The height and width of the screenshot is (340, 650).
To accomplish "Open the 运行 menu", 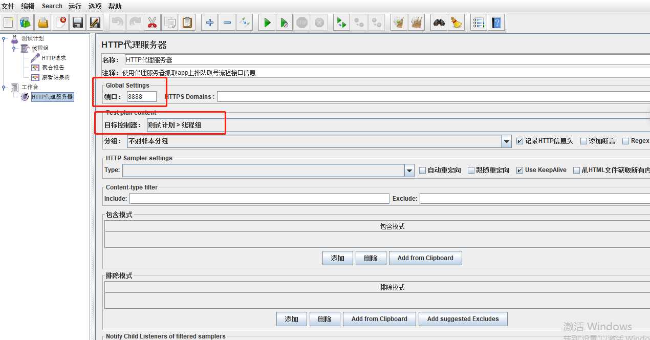I will (75, 6).
